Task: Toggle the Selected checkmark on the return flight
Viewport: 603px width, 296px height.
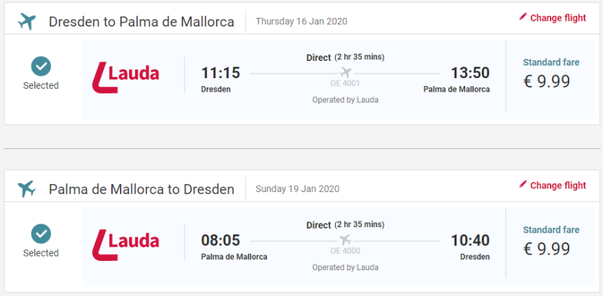Action: [x=41, y=234]
